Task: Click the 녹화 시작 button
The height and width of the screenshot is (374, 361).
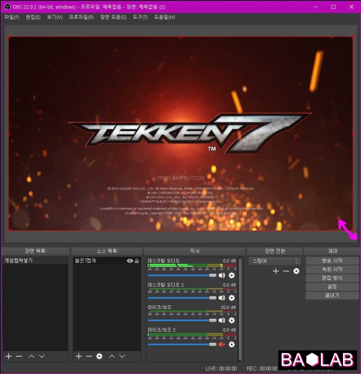Action: [332, 269]
